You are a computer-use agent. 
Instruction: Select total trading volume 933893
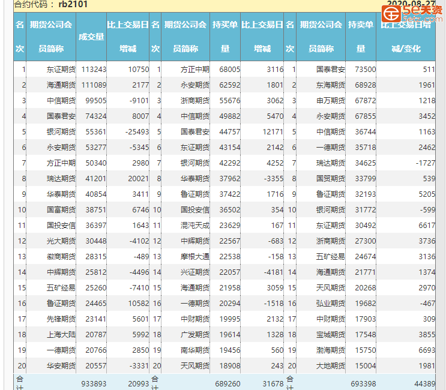click(x=94, y=384)
